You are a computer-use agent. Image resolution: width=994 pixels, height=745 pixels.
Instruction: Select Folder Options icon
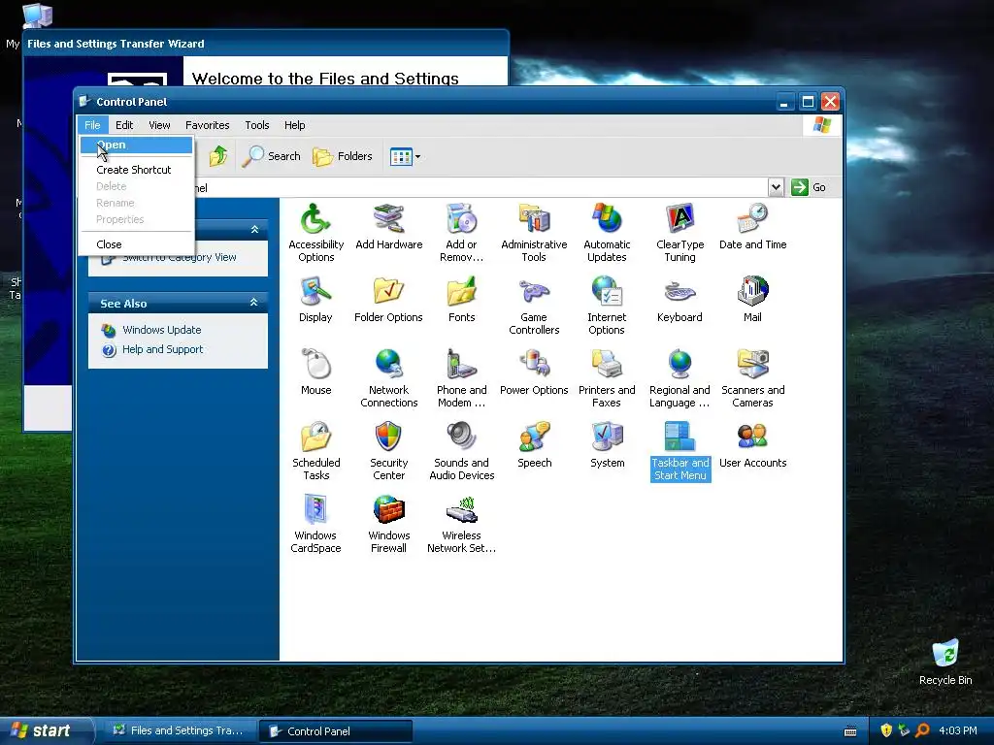coord(388,299)
